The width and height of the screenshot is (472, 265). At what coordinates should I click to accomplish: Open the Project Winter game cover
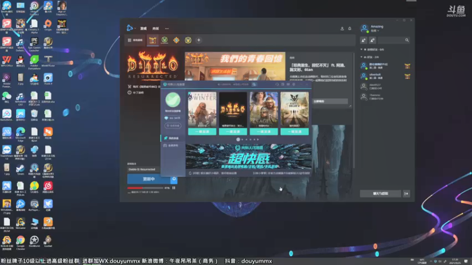tap(202, 110)
